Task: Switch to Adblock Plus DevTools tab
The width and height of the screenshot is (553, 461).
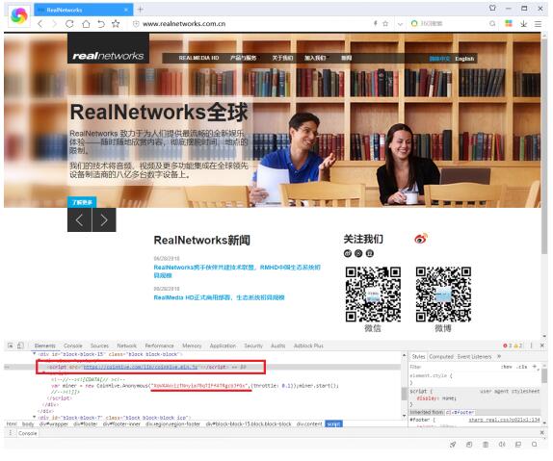Action: 308,346
